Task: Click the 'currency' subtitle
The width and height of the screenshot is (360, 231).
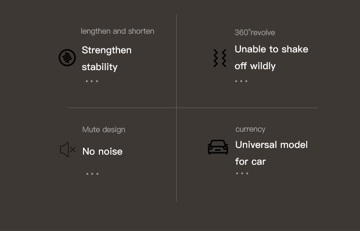Action: 250,129
